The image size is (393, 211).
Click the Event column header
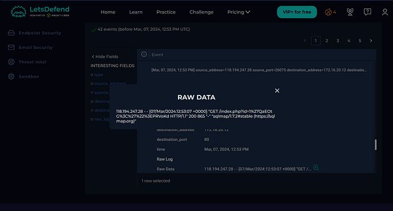coord(157,54)
